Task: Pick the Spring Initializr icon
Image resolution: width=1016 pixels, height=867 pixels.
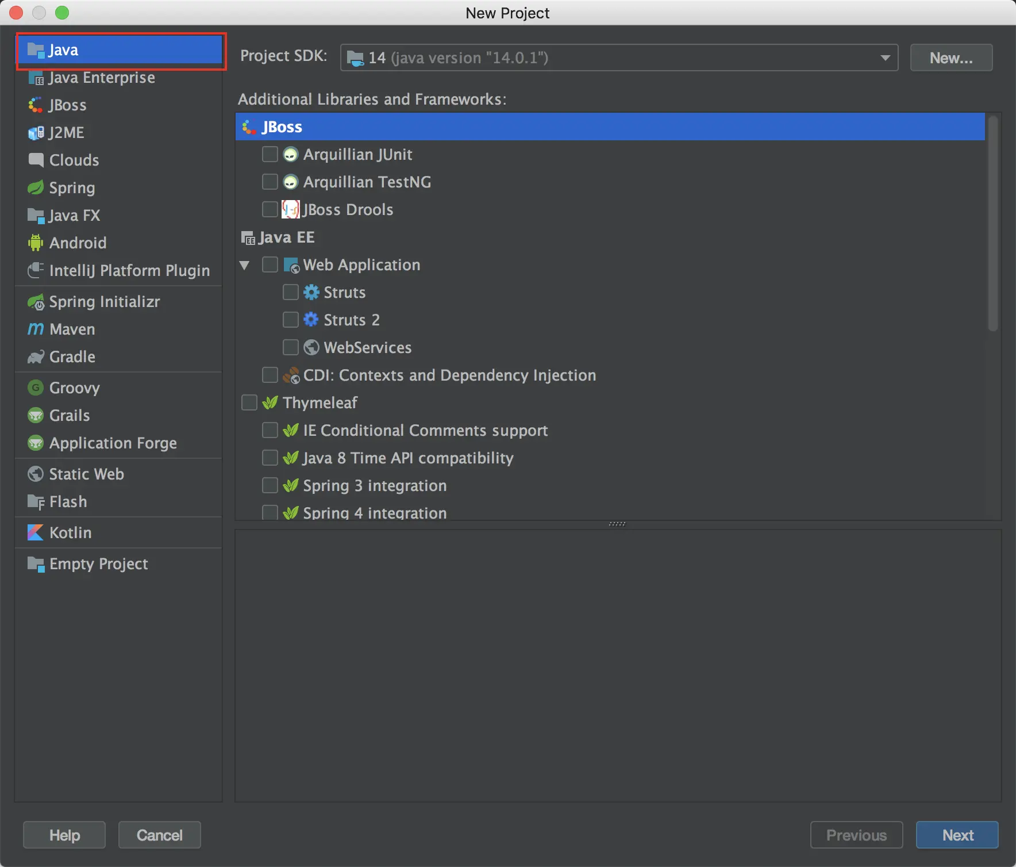Action: pyautogui.click(x=36, y=302)
